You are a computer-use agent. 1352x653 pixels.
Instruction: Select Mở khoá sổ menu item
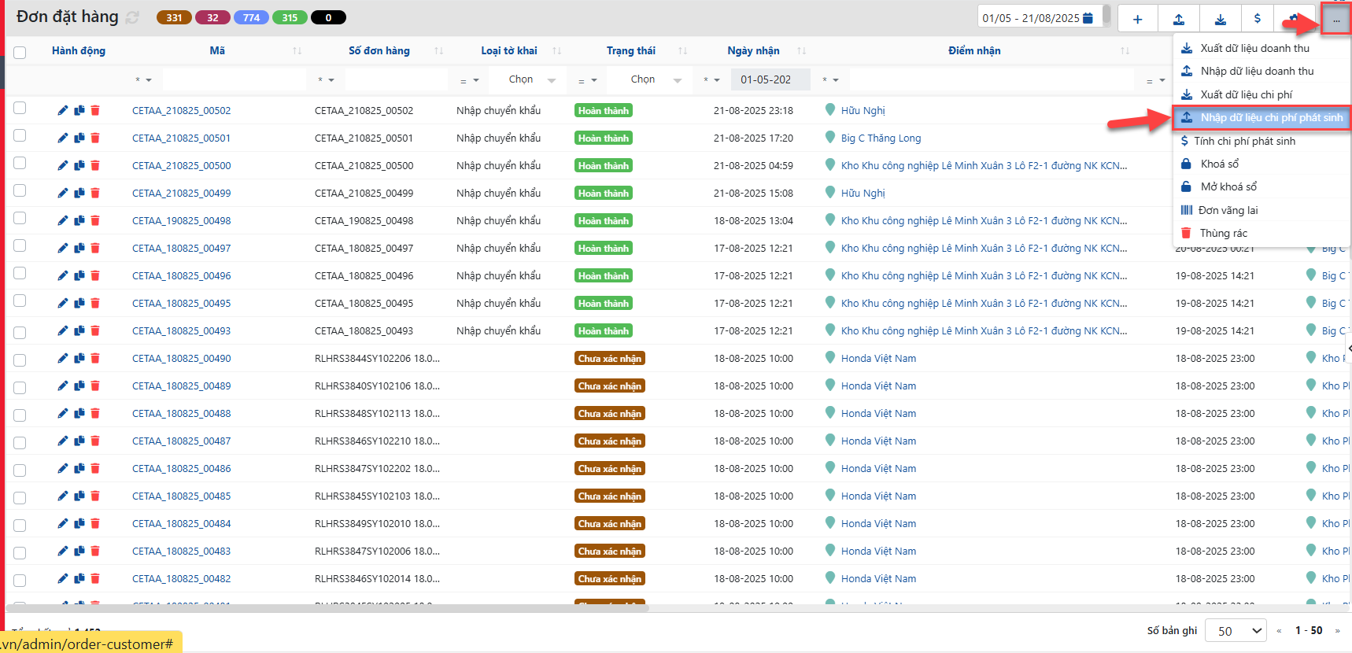pyautogui.click(x=1261, y=186)
